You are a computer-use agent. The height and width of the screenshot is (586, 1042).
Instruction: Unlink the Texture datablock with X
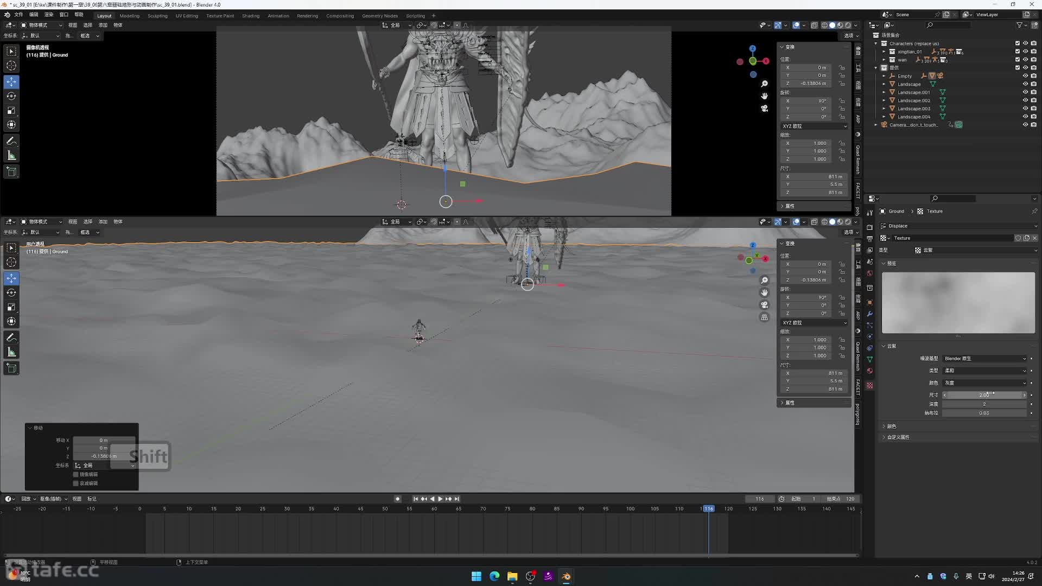[x=1034, y=238]
